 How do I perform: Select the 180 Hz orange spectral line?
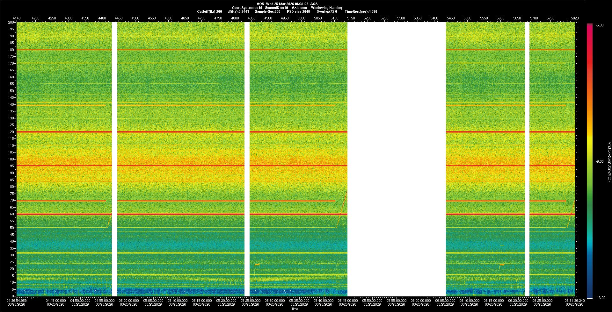tap(178, 50)
